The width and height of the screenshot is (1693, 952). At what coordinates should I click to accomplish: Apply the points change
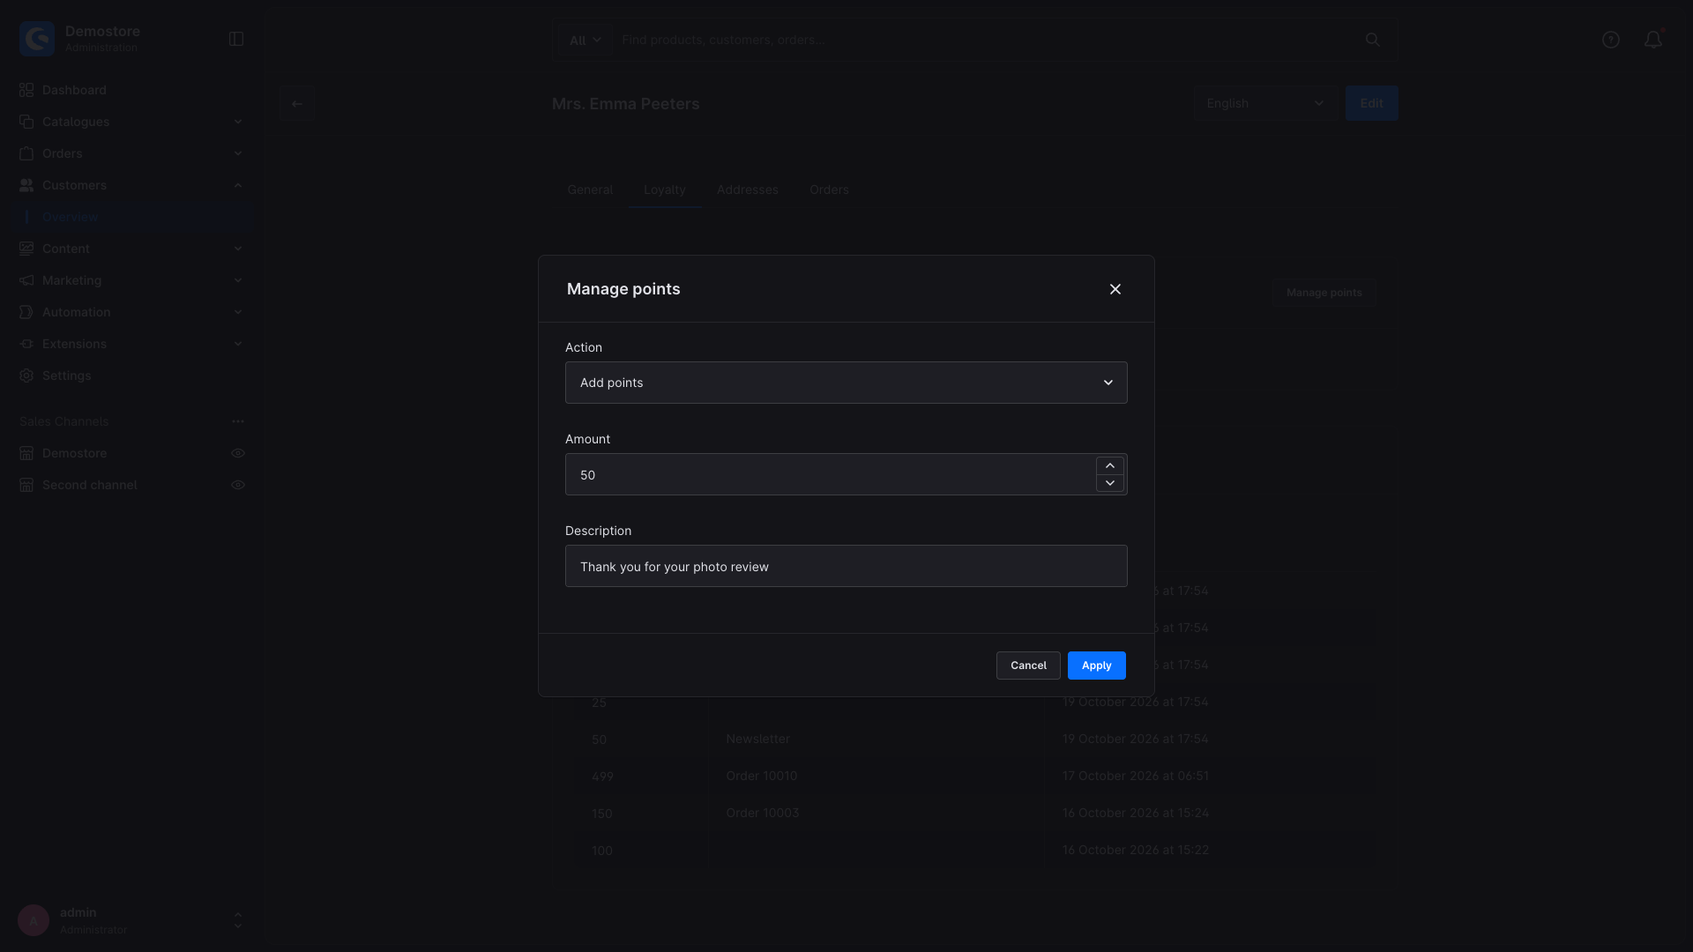click(x=1096, y=666)
